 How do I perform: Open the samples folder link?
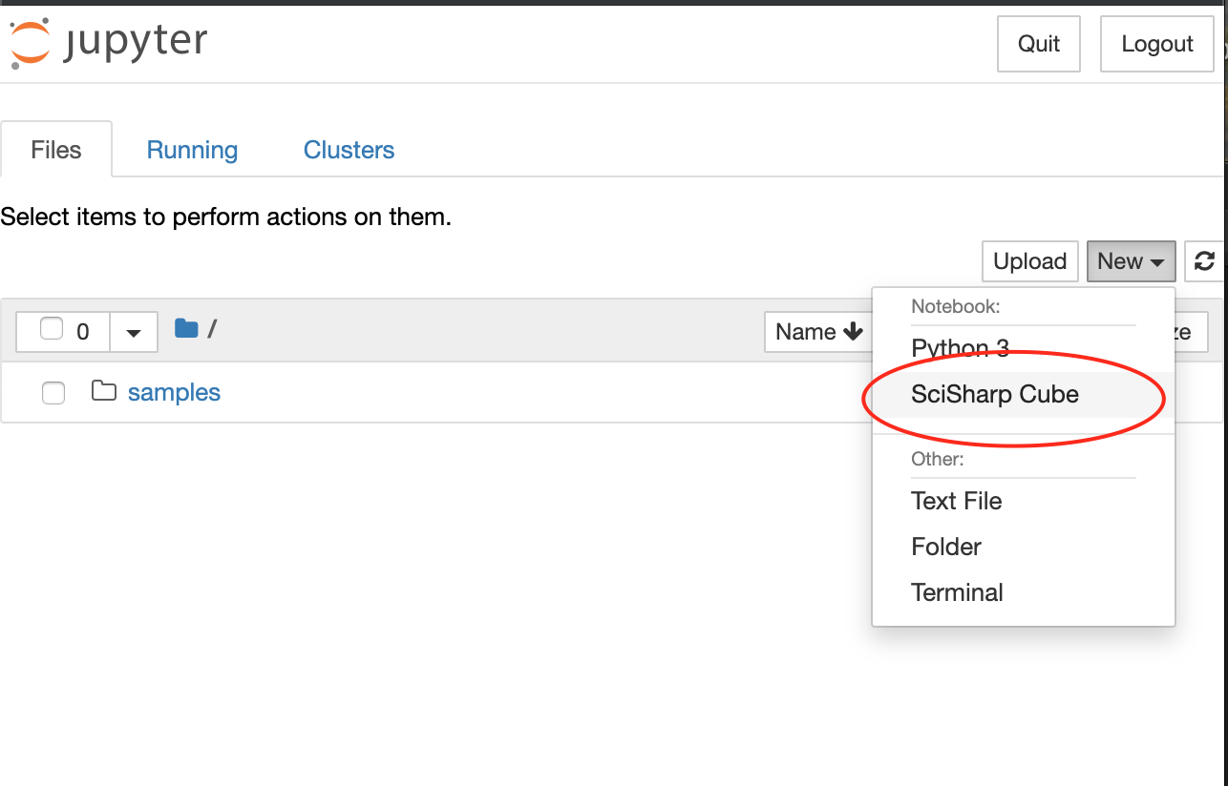(x=174, y=392)
